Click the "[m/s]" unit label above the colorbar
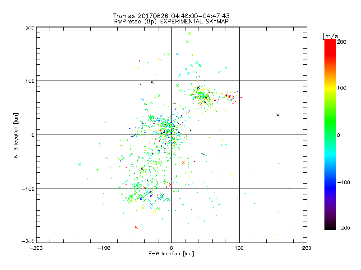The image size is (361, 270). pyautogui.click(x=332, y=36)
